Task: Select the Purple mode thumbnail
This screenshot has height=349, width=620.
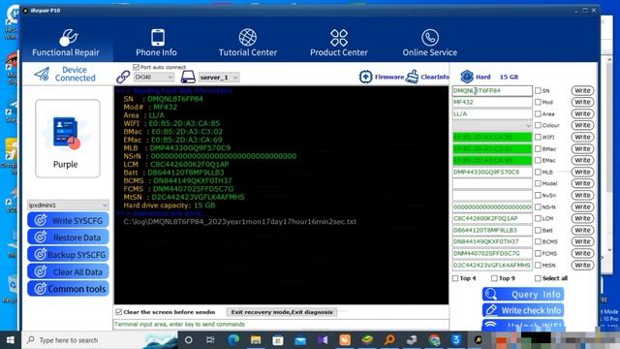Action: click(68, 139)
